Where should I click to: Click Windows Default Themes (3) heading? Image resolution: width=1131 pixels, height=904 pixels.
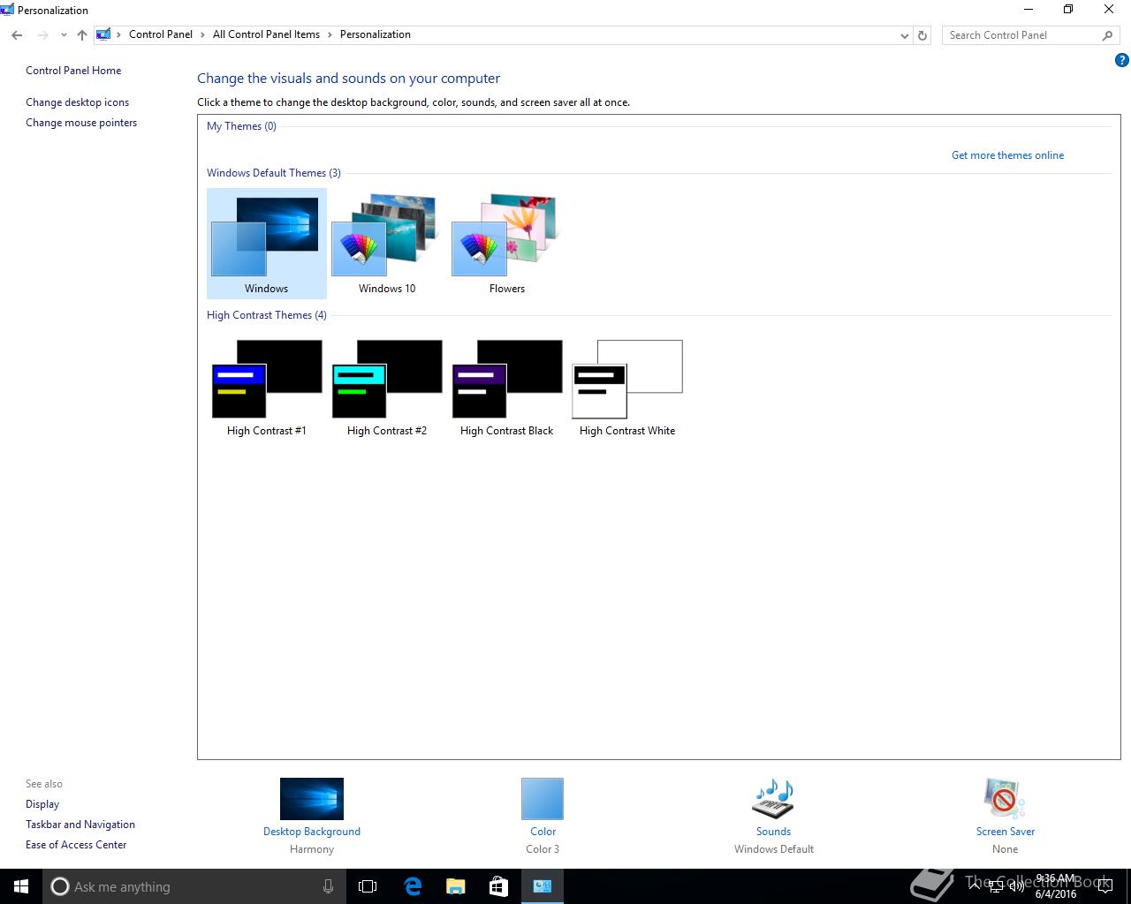(x=274, y=173)
